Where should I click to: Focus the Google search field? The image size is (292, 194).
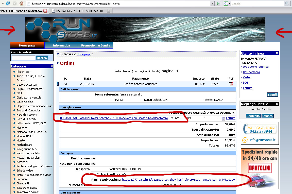pos(257,4)
